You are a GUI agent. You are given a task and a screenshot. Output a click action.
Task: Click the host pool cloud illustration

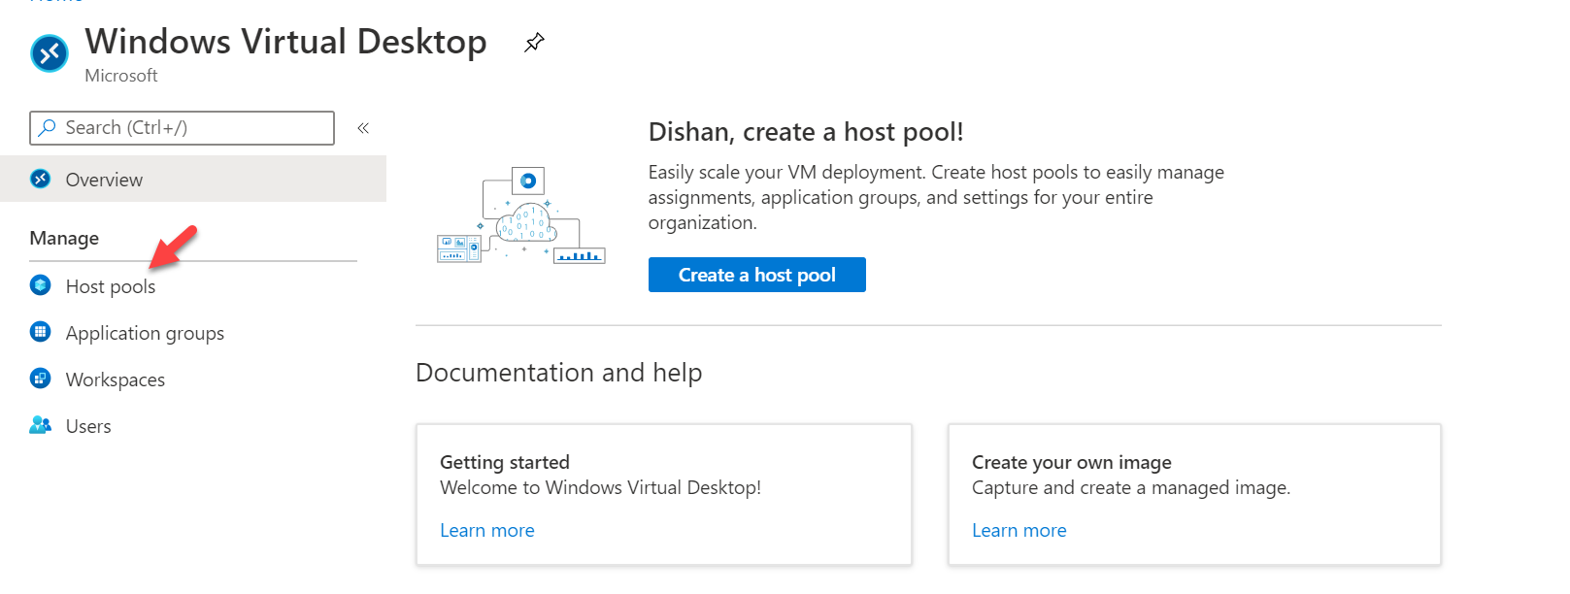pyautogui.click(x=521, y=215)
